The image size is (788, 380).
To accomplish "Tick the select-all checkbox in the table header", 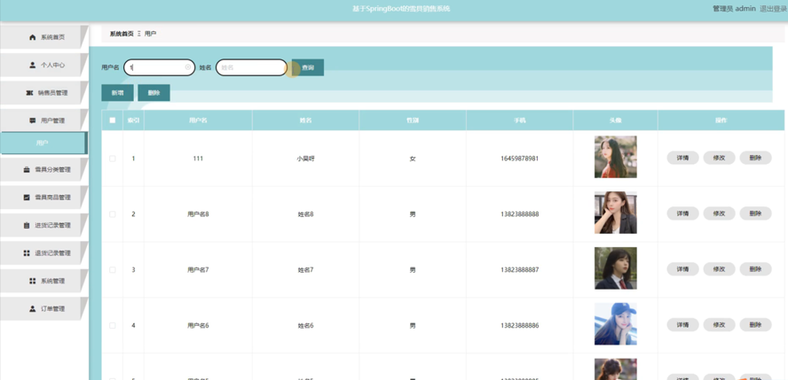I will [113, 120].
